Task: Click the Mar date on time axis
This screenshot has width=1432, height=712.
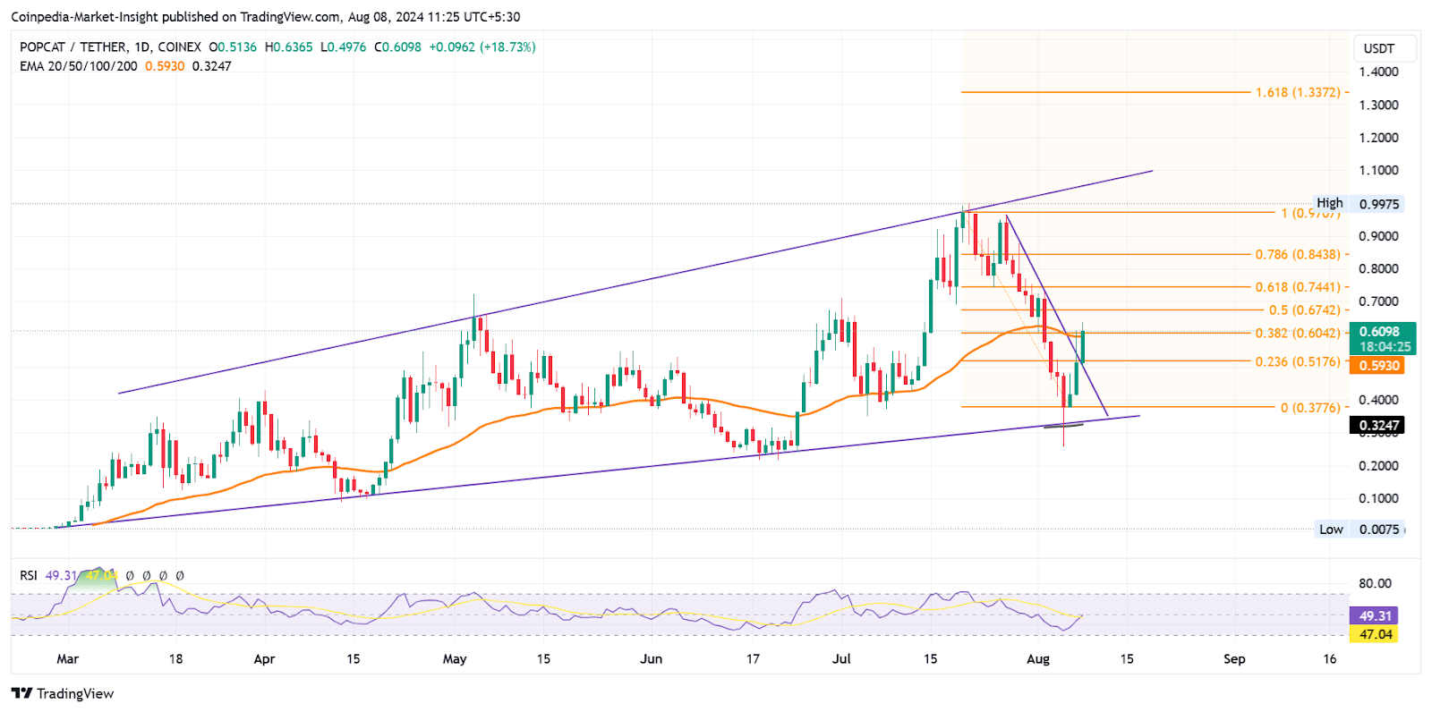Action: coord(68,658)
